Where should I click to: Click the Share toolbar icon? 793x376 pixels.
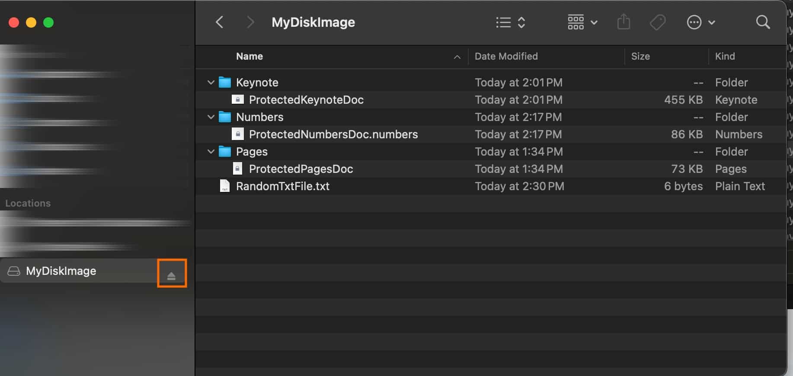tap(624, 22)
